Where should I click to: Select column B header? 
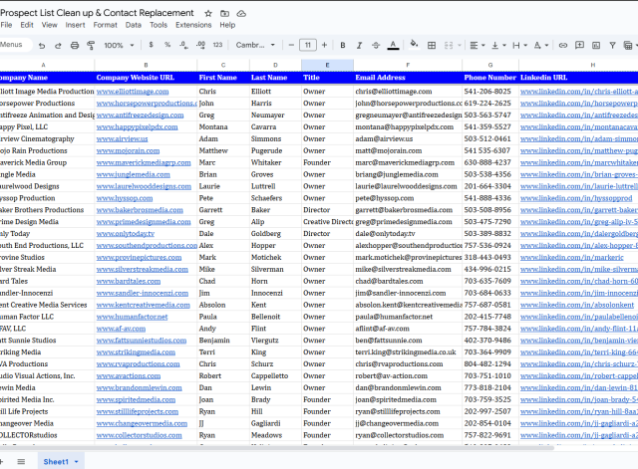tap(146, 65)
